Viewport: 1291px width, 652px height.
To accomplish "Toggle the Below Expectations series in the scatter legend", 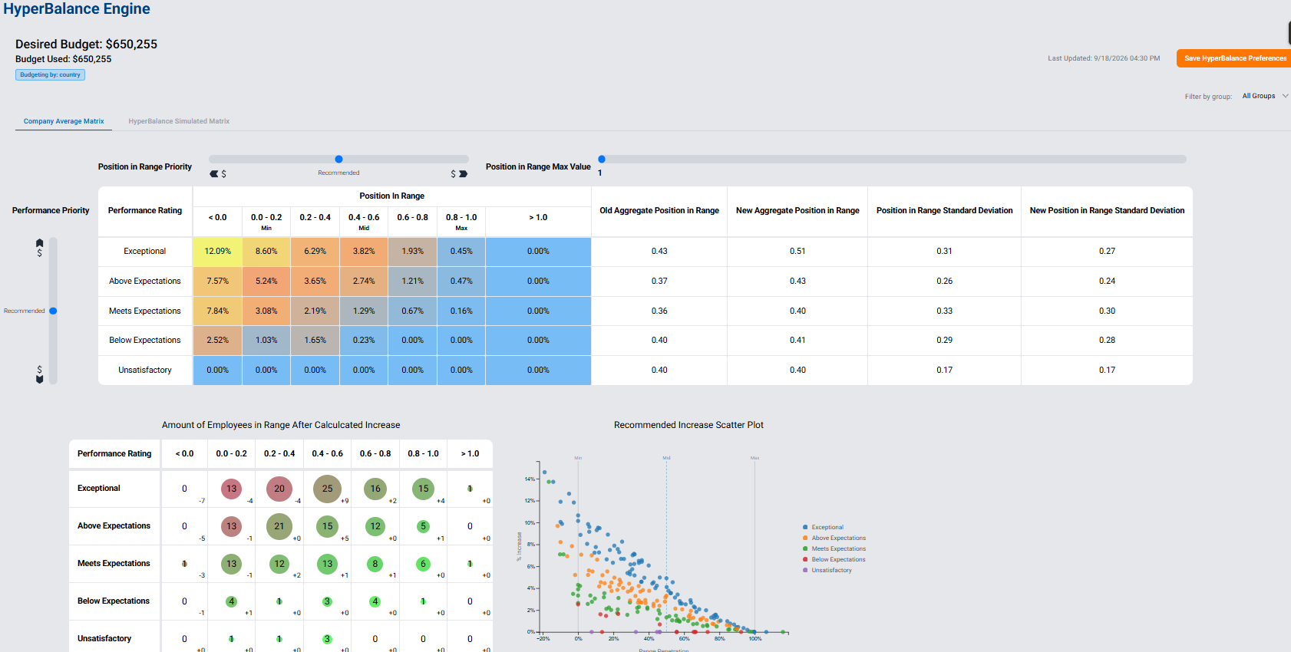I will point(834,559).
